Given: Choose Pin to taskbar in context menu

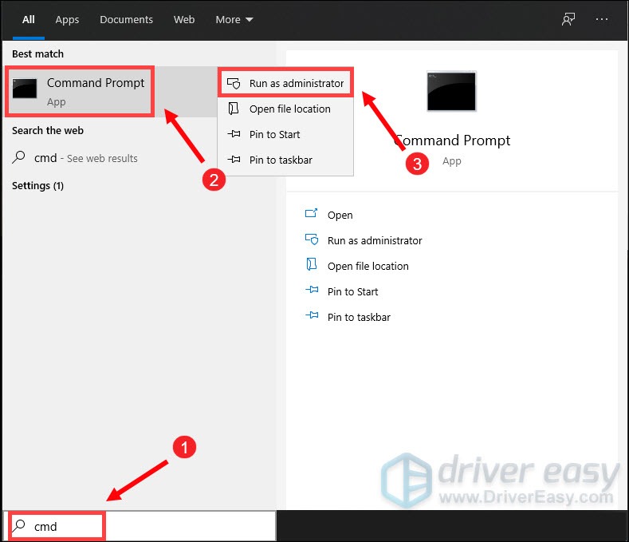Looking at the screenshot, I should [285, 160].
